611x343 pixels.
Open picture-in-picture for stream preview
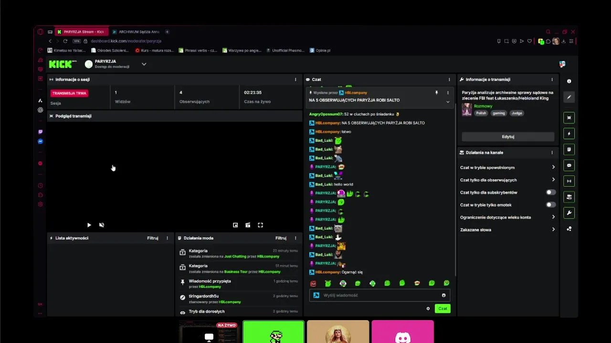coord(235,225)
